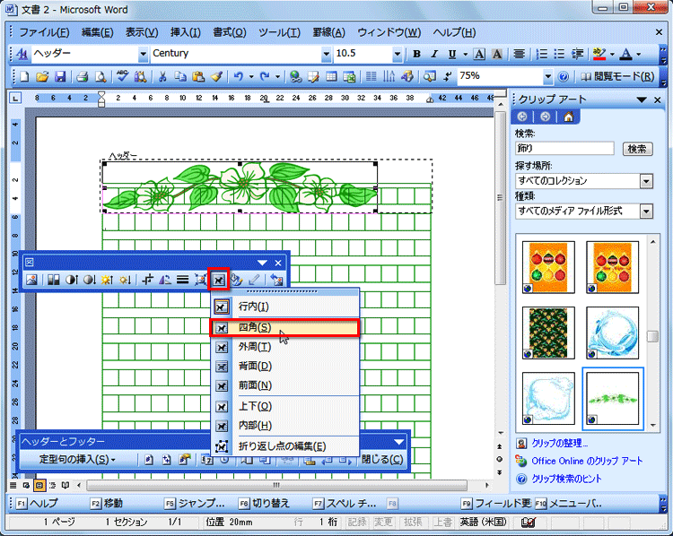Run the ABC spelling check icon

point(122,77)
